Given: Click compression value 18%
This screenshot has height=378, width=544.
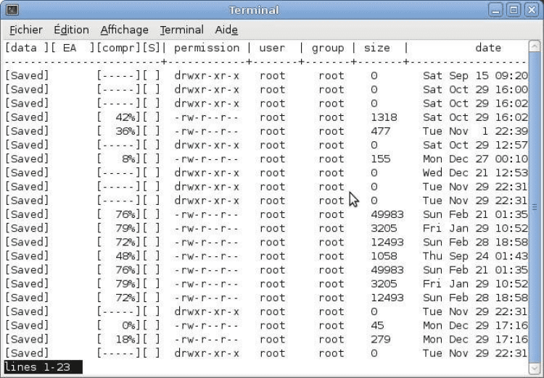Looking at the screenshot, I should tap(125, 339).
